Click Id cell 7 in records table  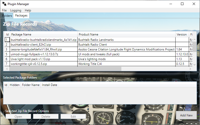pos(7,64)
